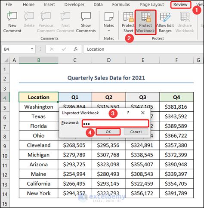
Task: Click cell showing $307,768
Action: click(109, 155)
